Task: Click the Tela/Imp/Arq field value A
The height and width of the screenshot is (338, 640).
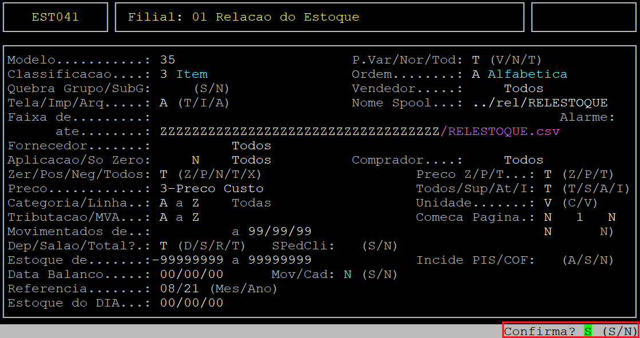Action: coord(164,103)
